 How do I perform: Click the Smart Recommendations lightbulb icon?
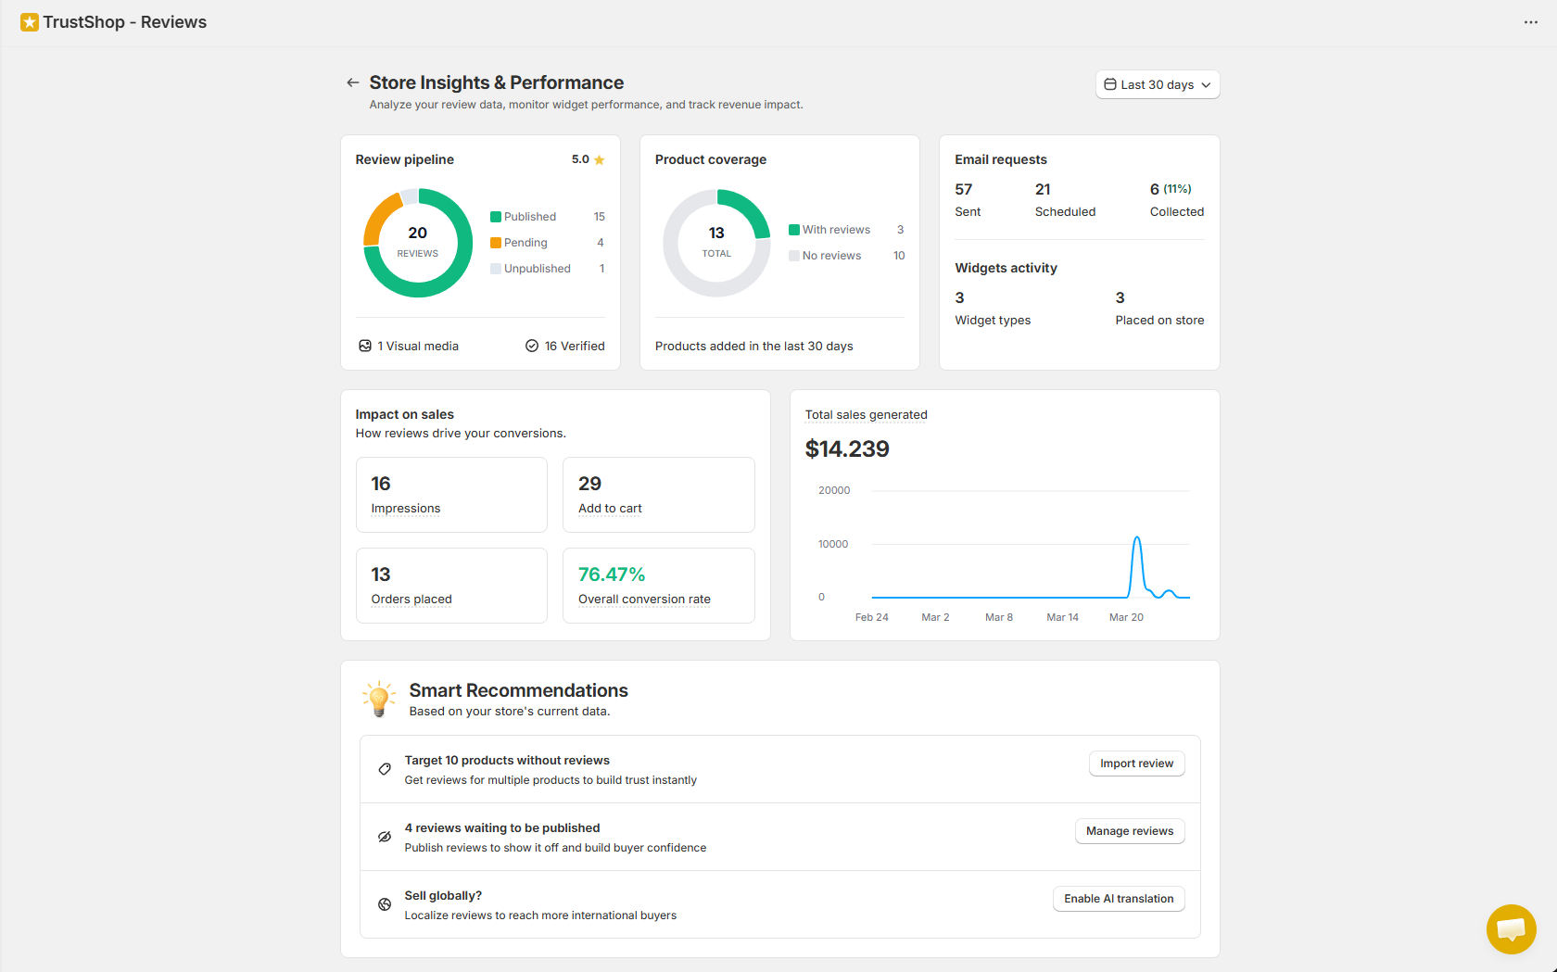(379, 700)
